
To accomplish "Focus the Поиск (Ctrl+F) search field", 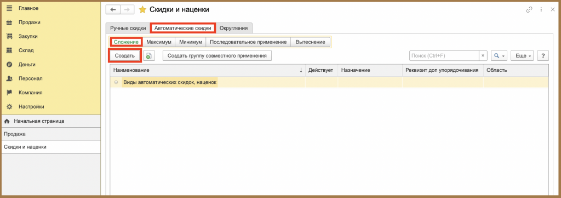I will coord(444,55).
